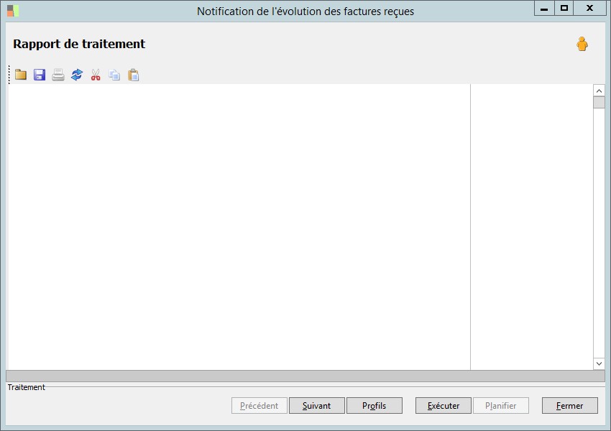This screenshot has height=431, width=611.
Task: Click the scrollbar down arrow
Action: pyautogui.click(x=599, y=363)
